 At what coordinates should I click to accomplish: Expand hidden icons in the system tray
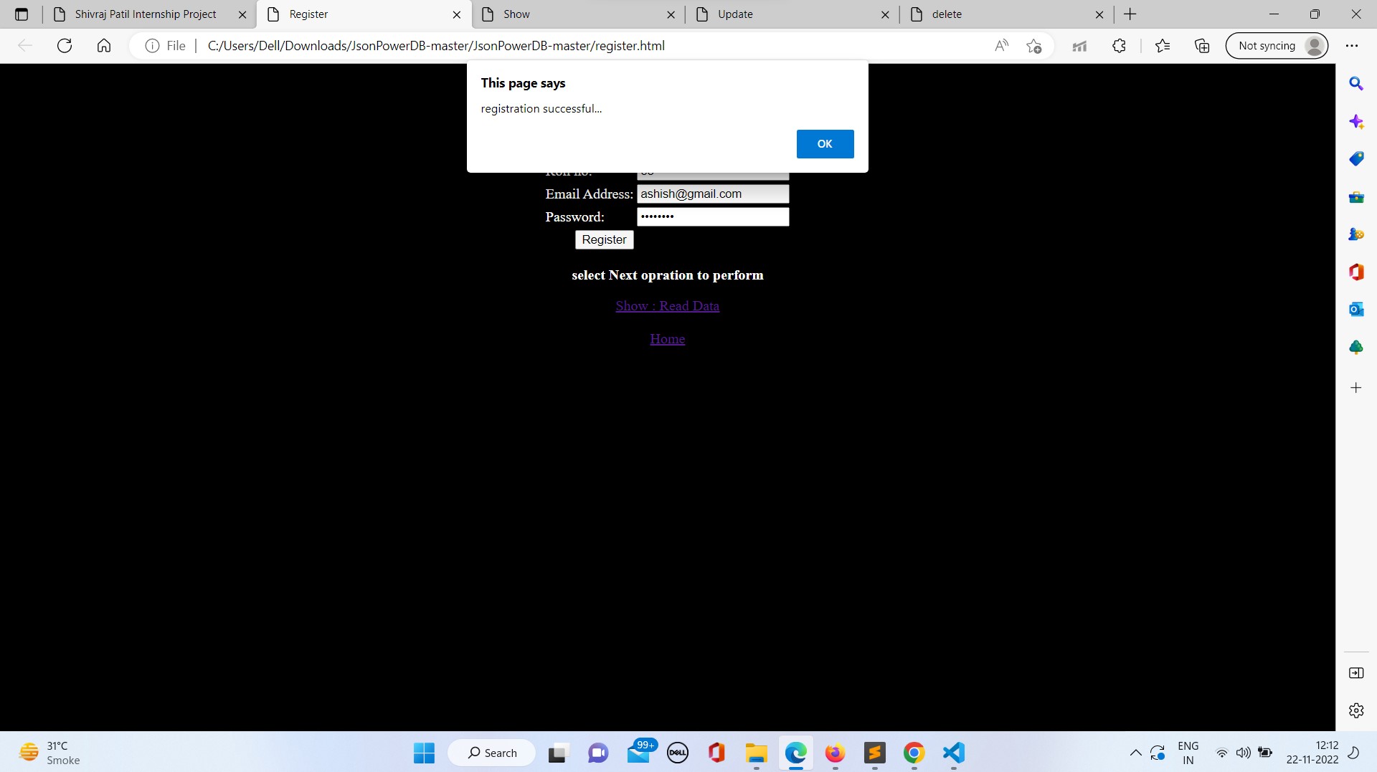1135,753
